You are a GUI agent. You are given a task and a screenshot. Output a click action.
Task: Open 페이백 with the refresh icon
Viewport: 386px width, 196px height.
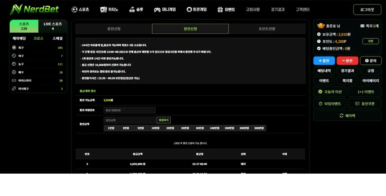[341, 116]
